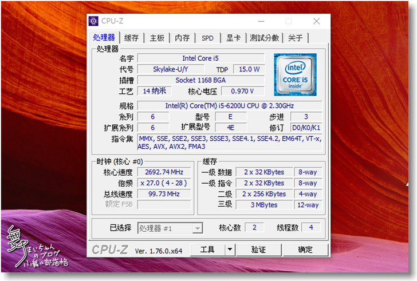The width and height of the screenshot is (417, 281).
Task: Click the 系列 value 6
Action: [x=153, y=117]
